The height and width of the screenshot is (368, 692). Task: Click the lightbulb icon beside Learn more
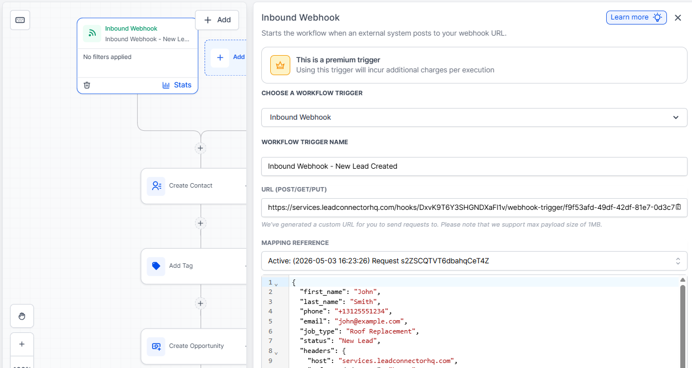tap(658, 17)
